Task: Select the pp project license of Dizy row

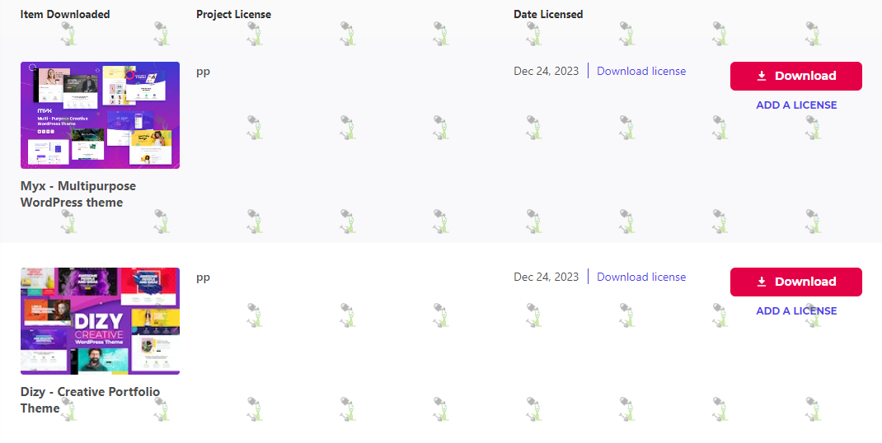Action: (x=203, y=277)
